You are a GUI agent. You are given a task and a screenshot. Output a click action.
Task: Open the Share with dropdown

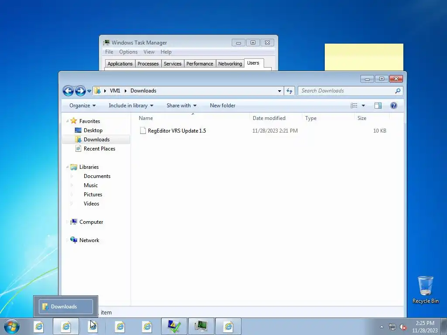click(181, 106)
